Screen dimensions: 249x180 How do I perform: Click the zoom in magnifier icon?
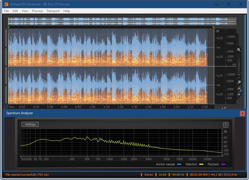coord(239,50)
